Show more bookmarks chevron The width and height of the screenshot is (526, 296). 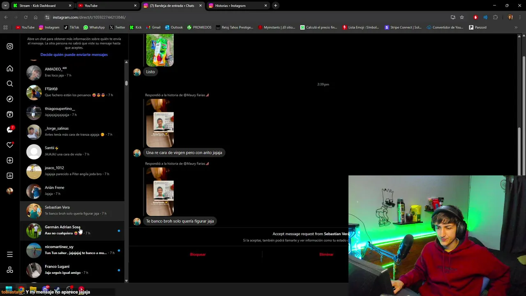pos(516,28)
